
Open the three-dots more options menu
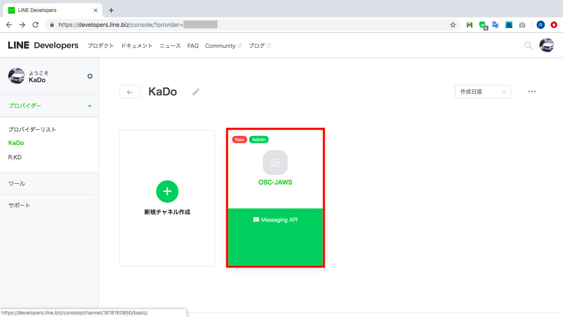[x=532, y=92]
